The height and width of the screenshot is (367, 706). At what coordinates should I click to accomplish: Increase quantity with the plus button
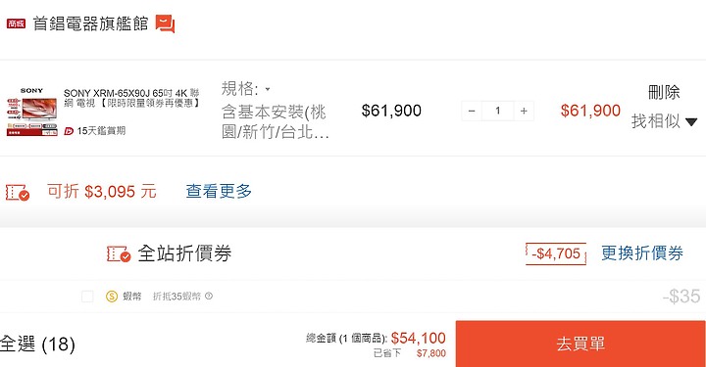tap(524, 111)
